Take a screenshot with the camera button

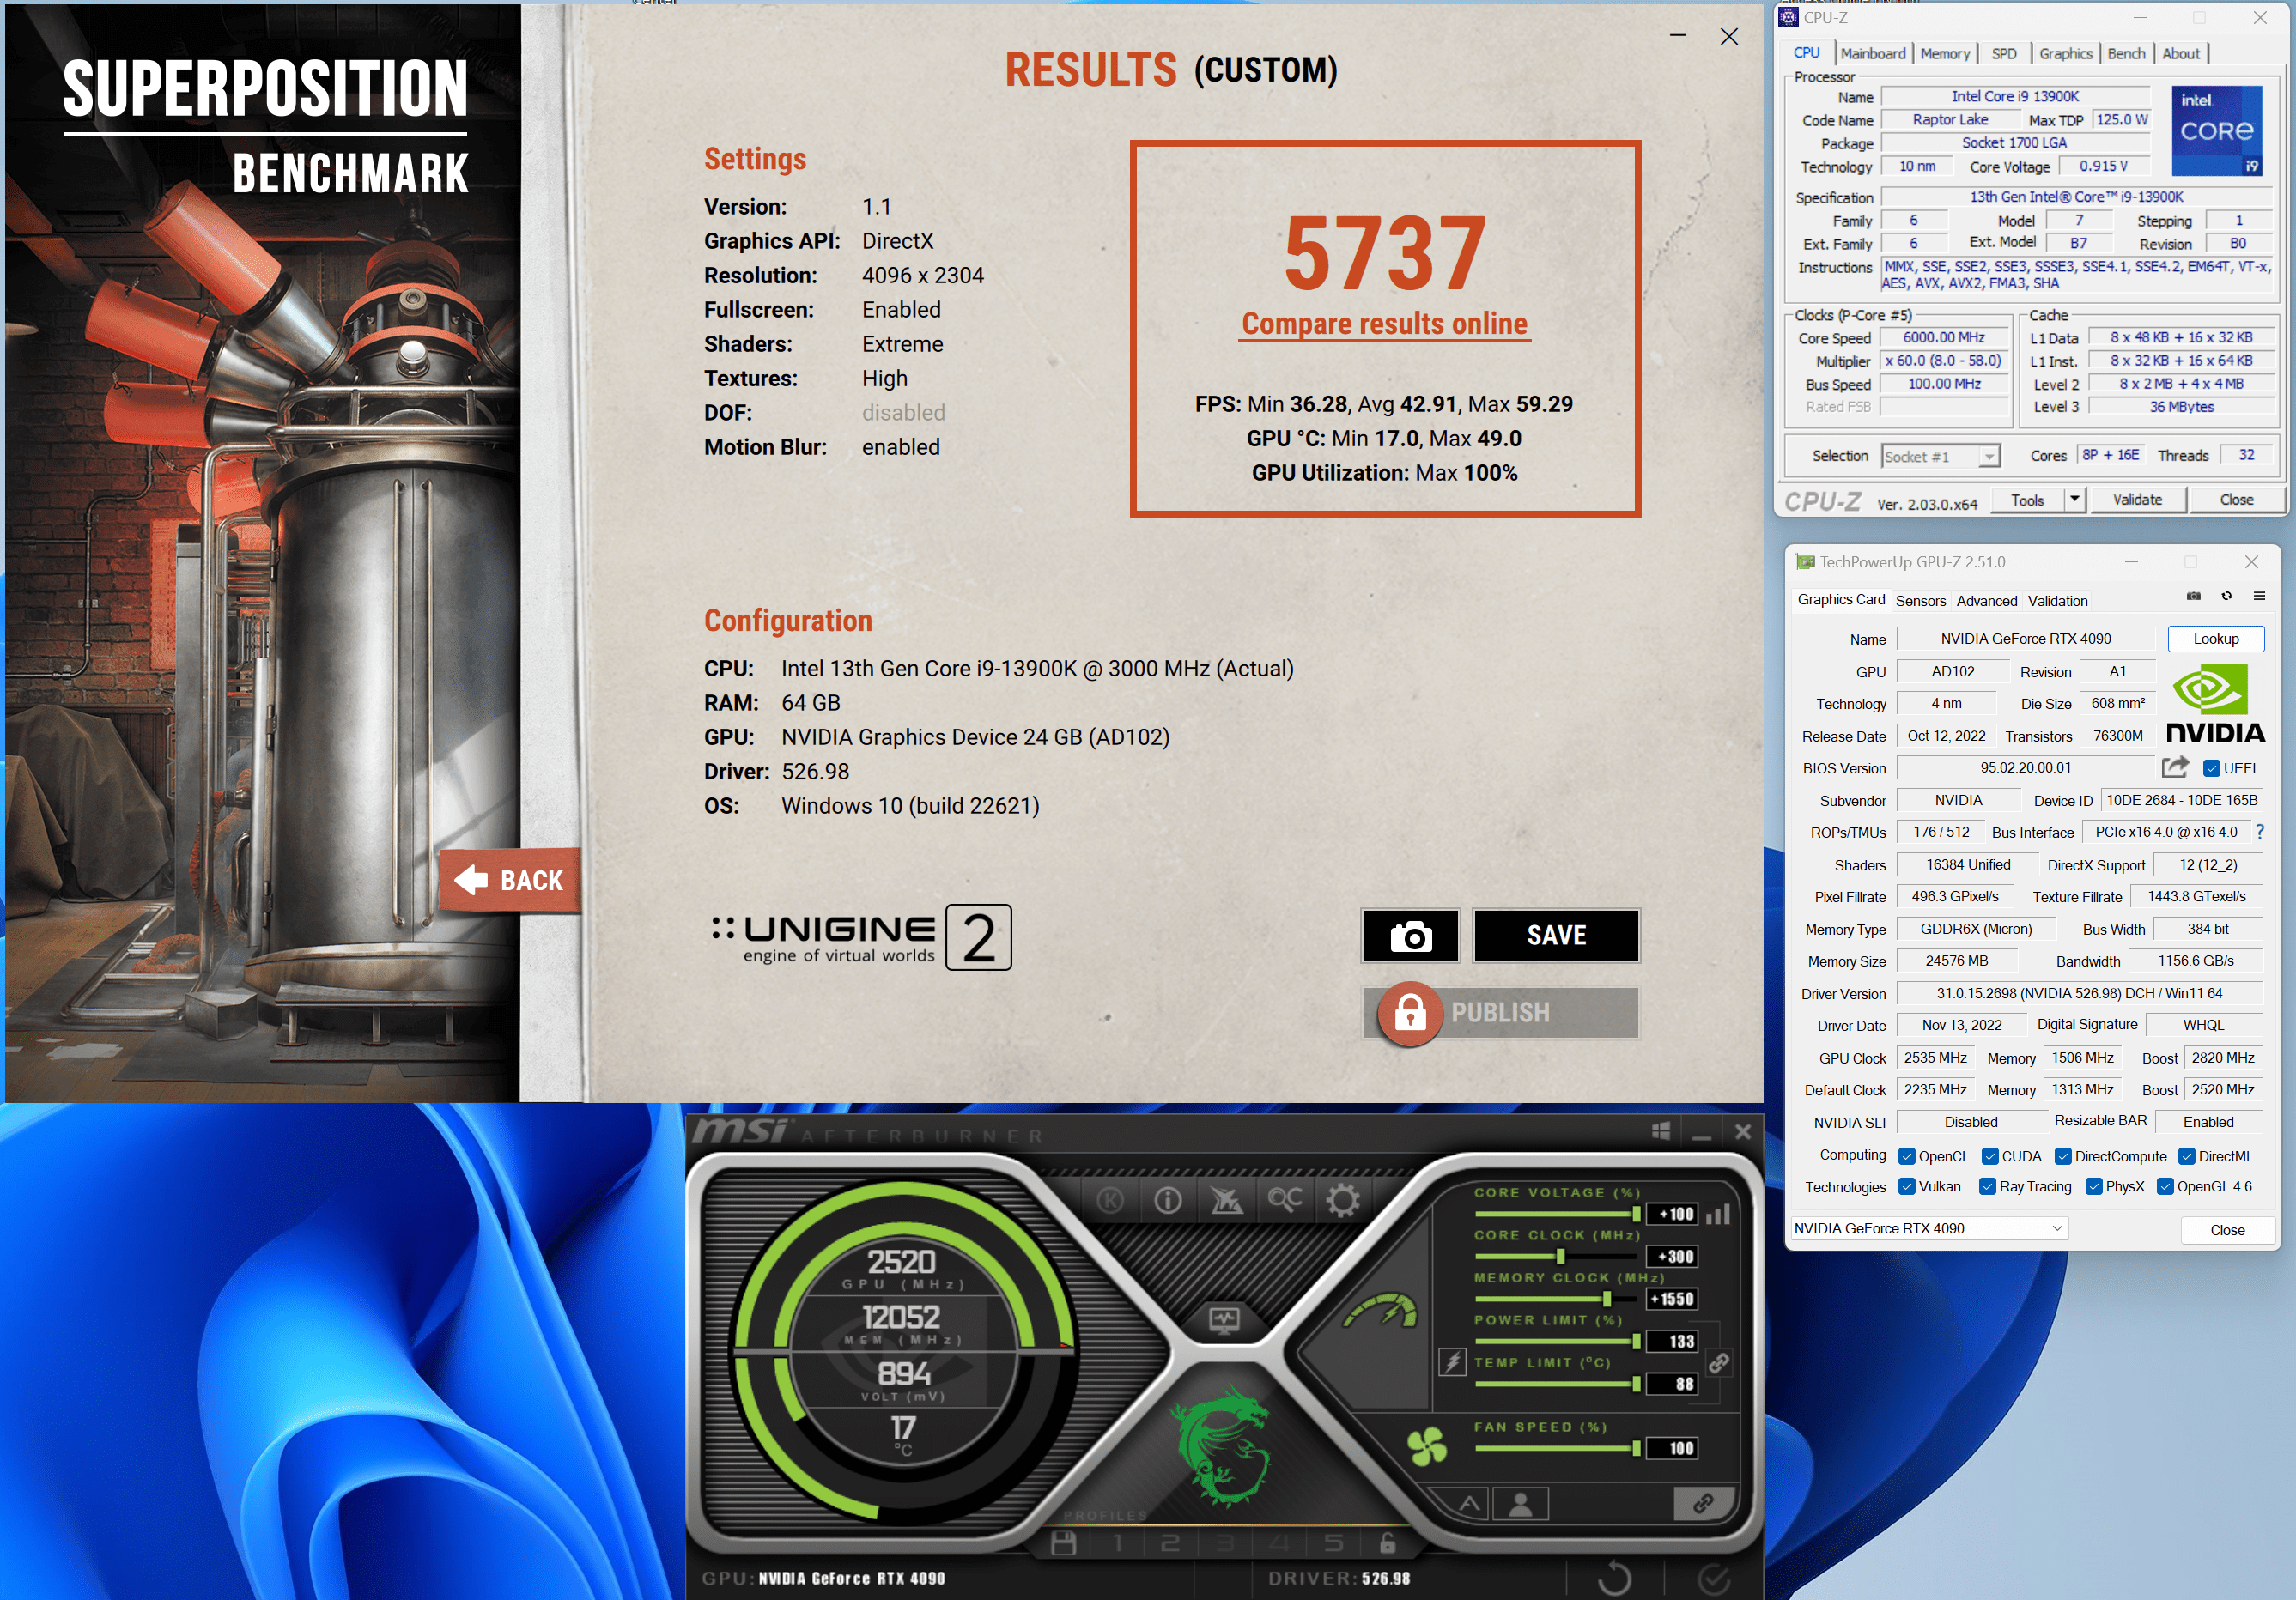[1410, 936]
